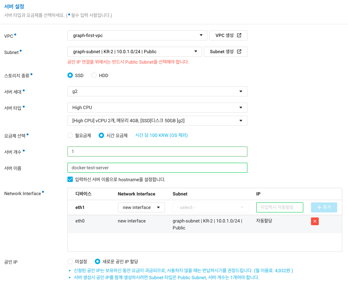Open the eth1 subnet select dropdown
348x283 pixels.
(210, 207)
